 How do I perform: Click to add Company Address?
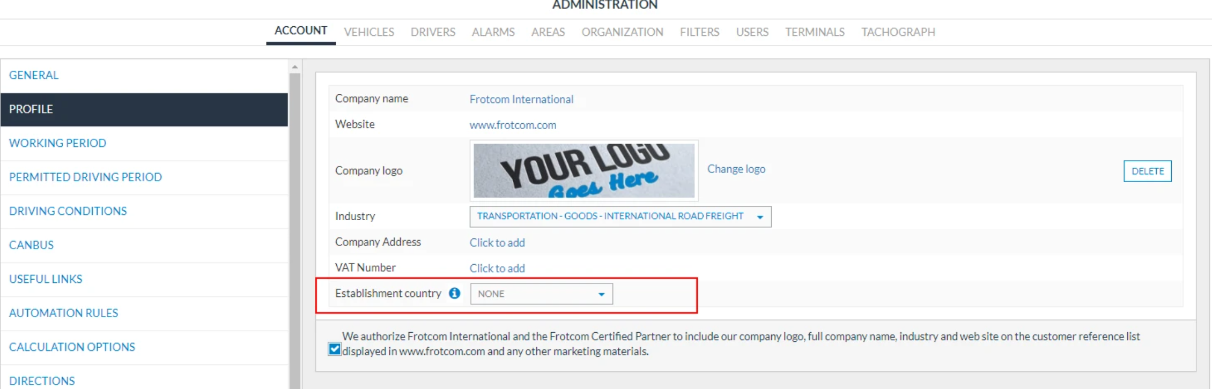[497, 243]
